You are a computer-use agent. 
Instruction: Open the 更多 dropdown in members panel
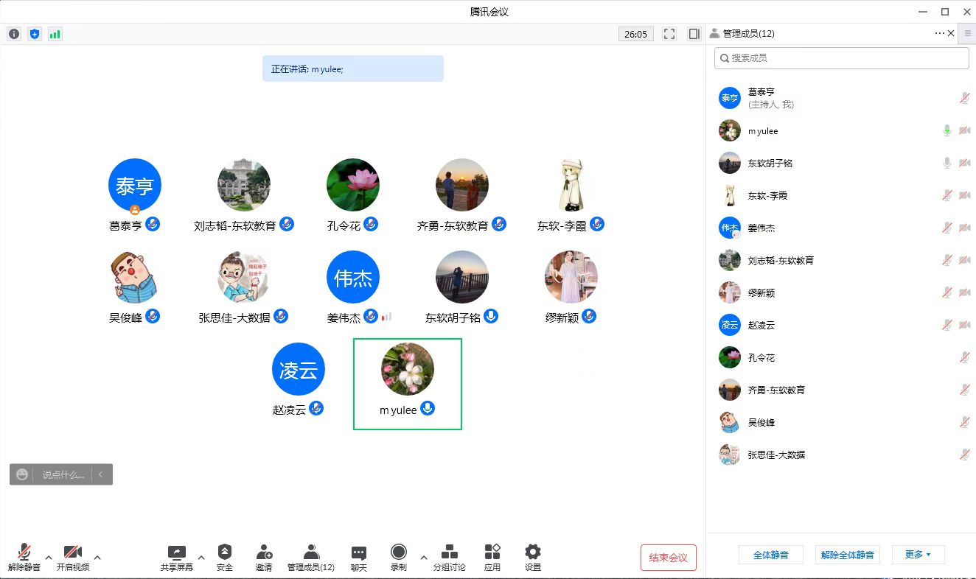tap(918, 555)
